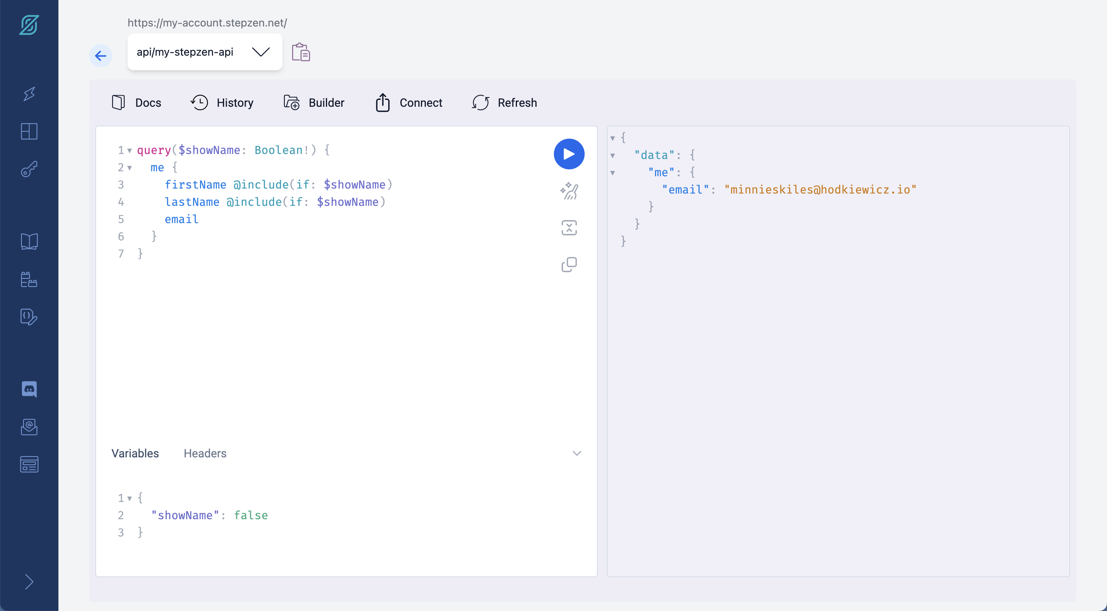Collapse the "data" node in the response

coord(613,156)
